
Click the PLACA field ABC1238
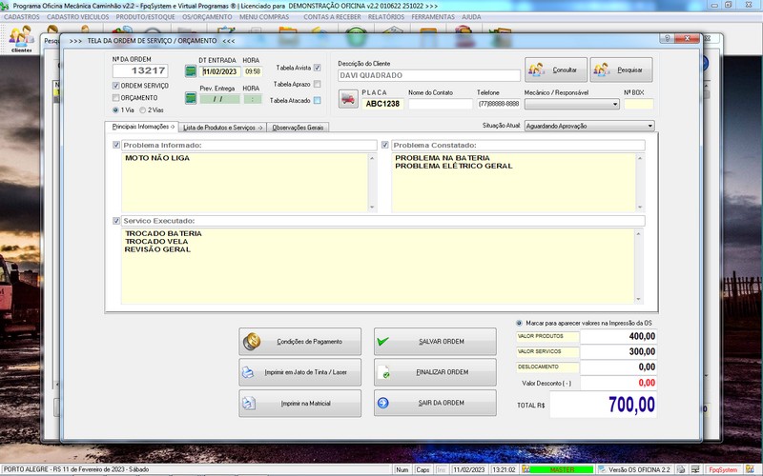pos(382,104)
